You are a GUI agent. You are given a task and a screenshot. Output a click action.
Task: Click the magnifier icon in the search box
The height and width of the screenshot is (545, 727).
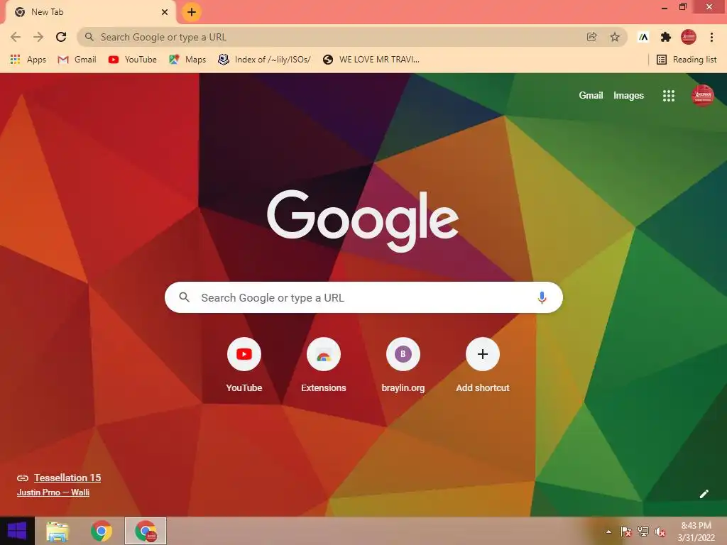(x=184, y=297)
